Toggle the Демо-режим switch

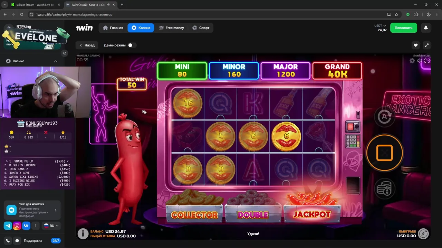click(x=132, y=45)
